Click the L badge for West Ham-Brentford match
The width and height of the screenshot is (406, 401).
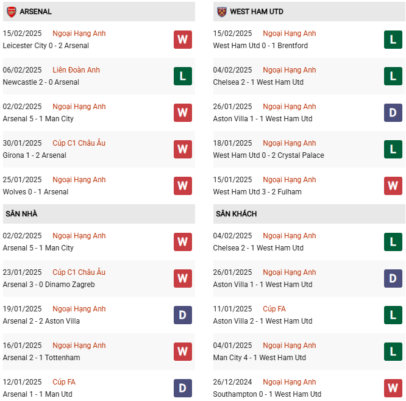pyautogui.click(x=393, y=40)
